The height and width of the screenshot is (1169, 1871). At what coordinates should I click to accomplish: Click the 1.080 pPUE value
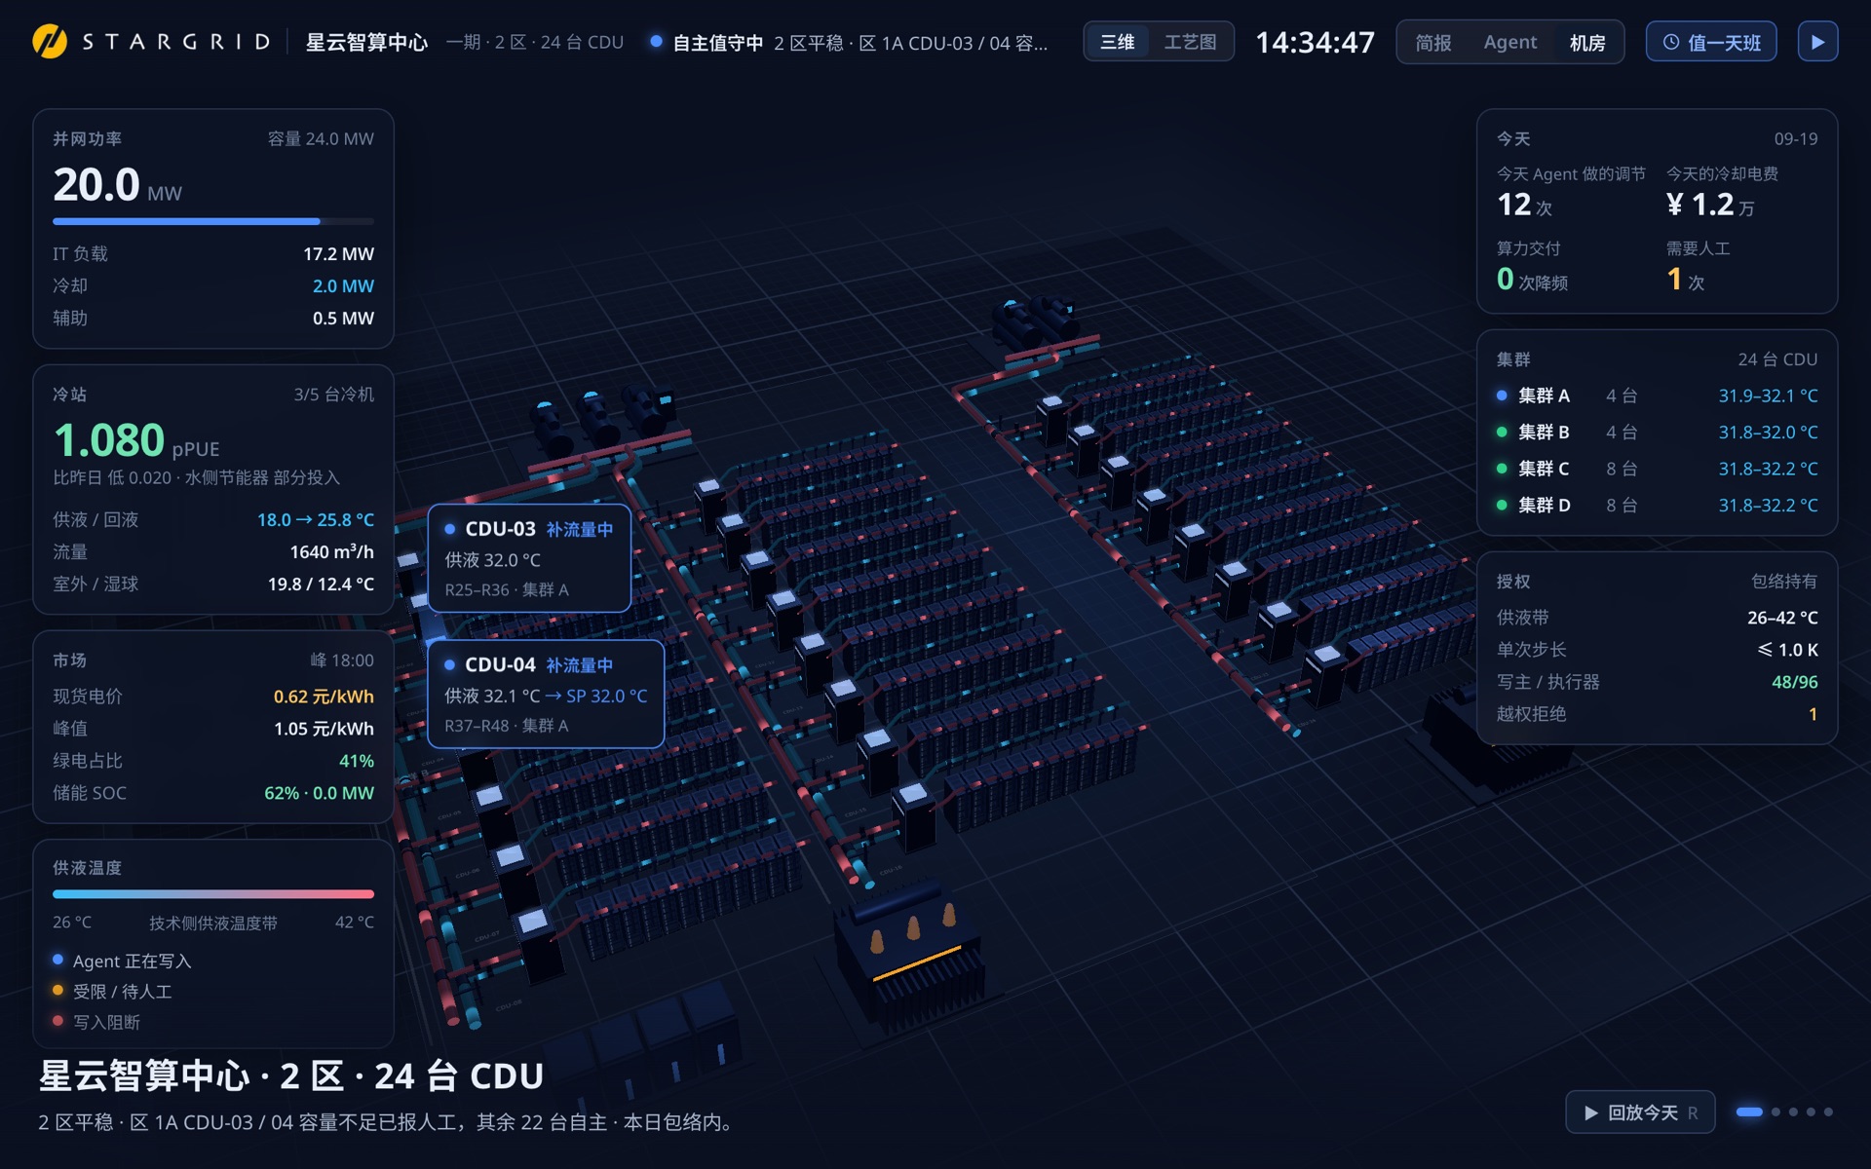(x=136, y=440)
